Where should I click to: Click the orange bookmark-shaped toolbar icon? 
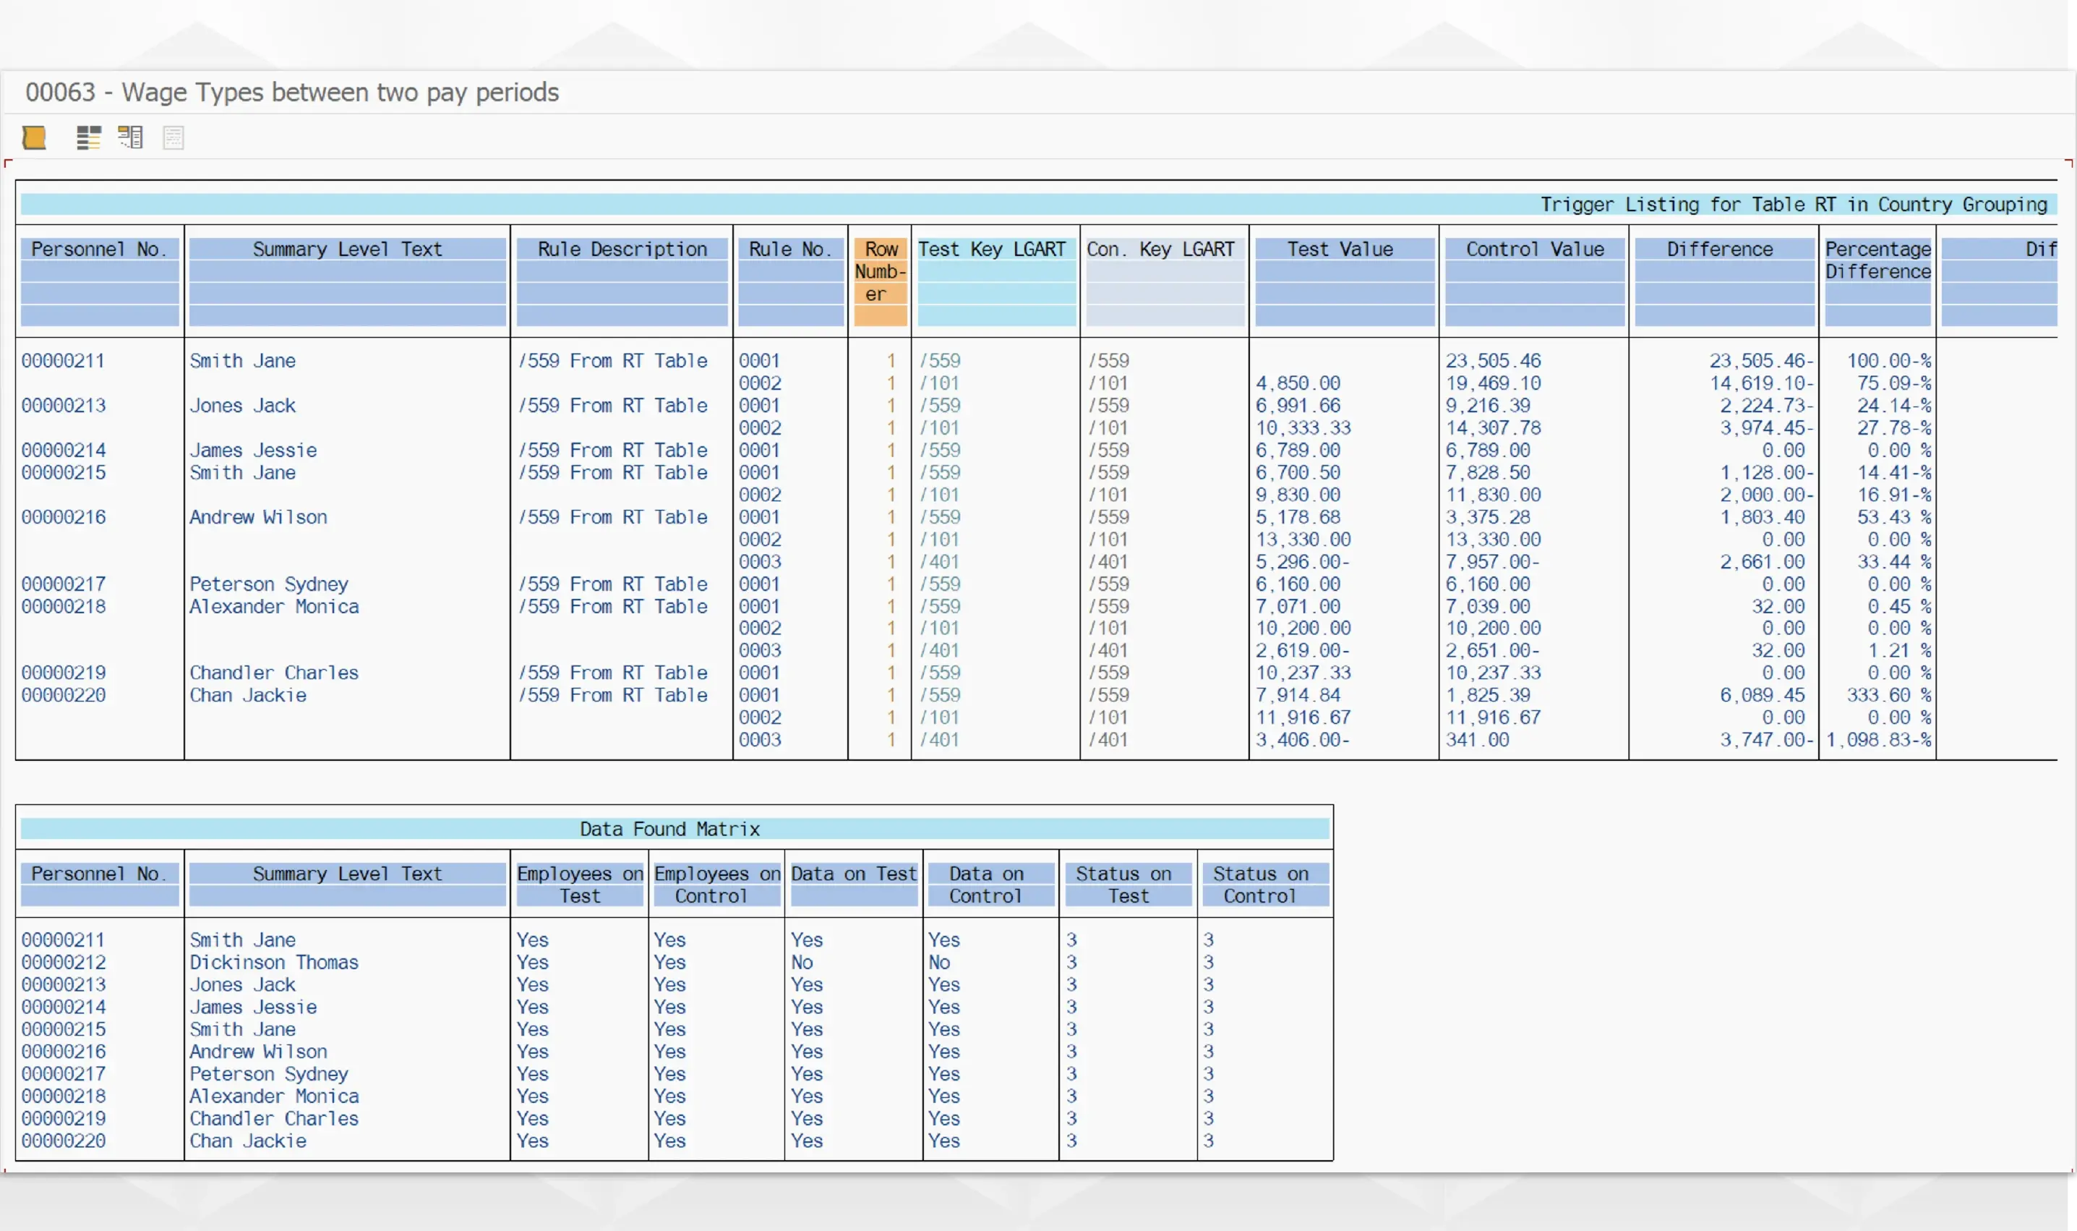point(34,137)
